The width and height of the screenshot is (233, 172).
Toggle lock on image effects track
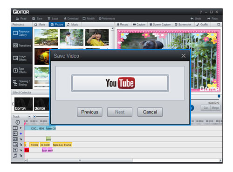tap(21, 145)
